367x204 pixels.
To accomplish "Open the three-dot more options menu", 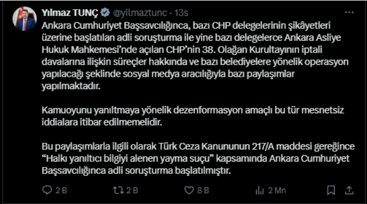I will point(349,12).
